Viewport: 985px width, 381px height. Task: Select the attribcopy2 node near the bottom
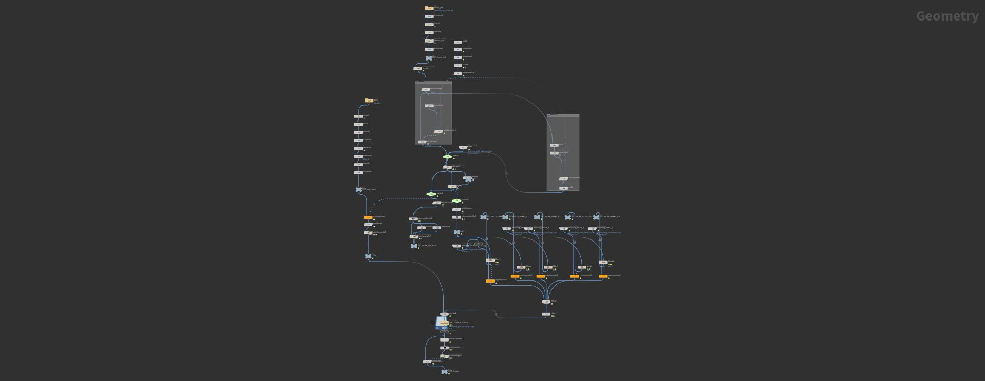point(427,362)
